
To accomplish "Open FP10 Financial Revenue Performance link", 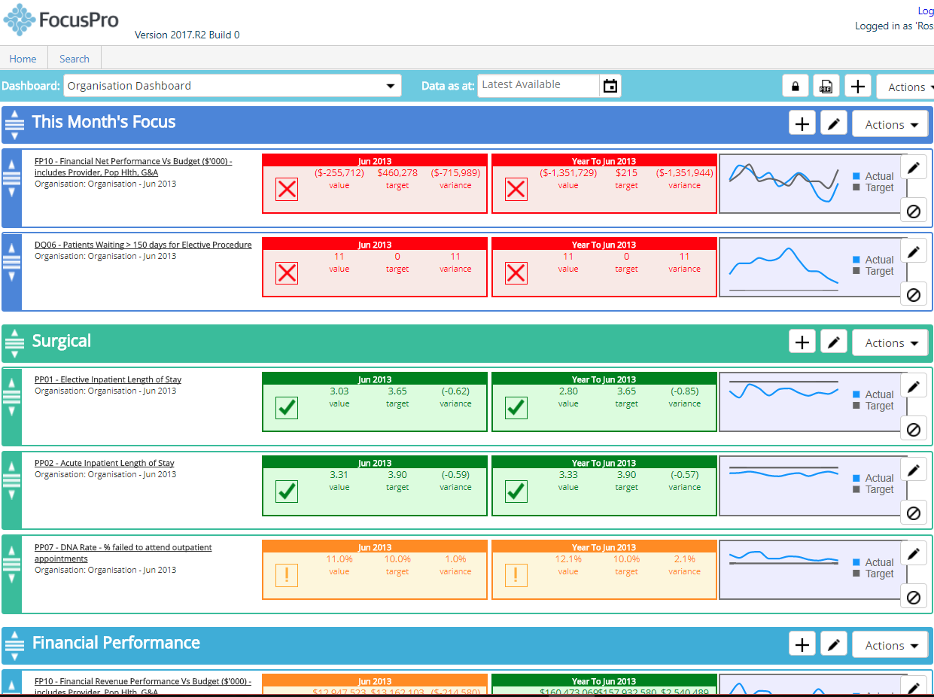I will coord(143,686).
